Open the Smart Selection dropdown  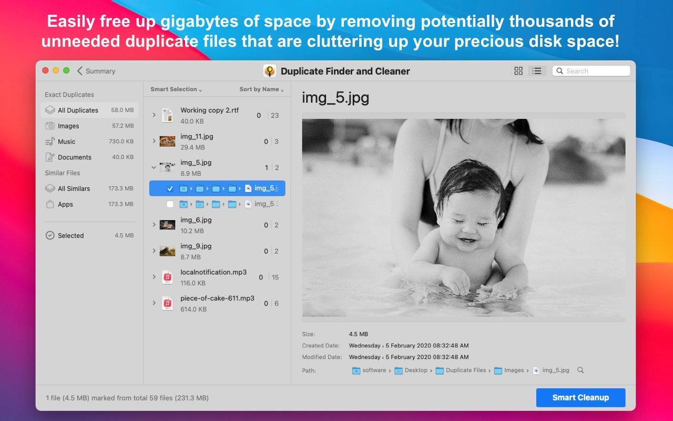[176, 89]
